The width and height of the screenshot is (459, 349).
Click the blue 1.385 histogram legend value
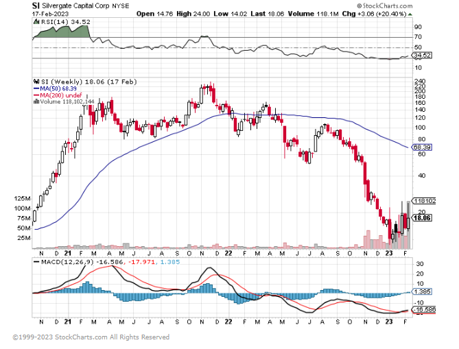click(170, 262)
